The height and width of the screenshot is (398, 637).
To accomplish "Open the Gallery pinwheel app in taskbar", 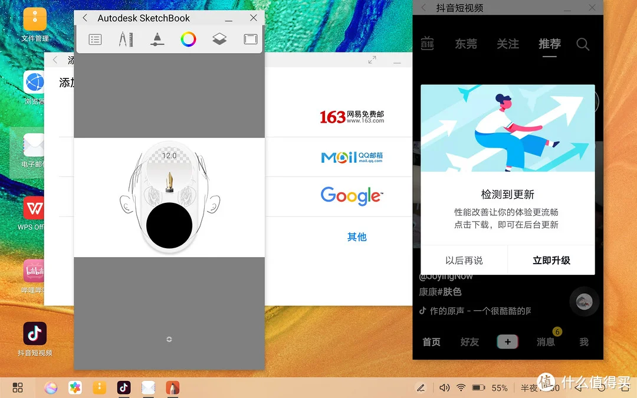I will tap(75, 388).
